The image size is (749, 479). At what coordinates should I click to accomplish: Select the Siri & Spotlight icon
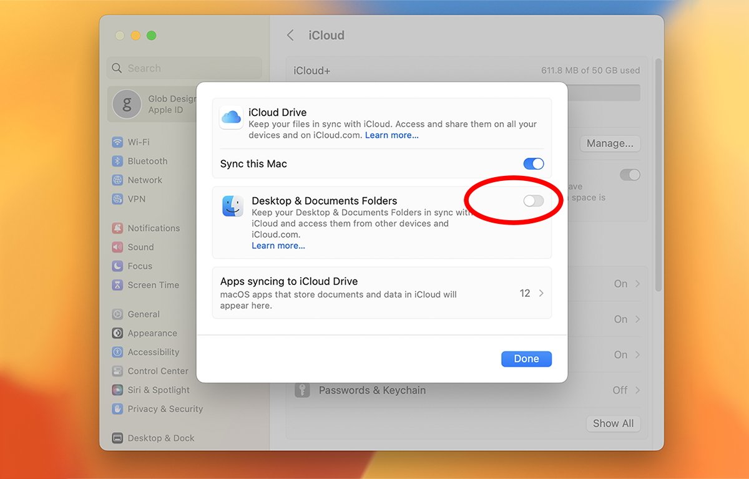[x=117, y=390]
